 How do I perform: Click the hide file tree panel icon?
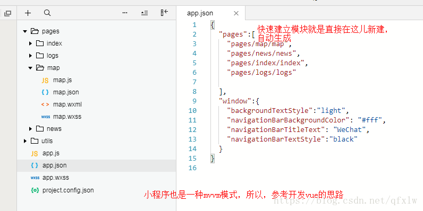[x=164, y=13]
